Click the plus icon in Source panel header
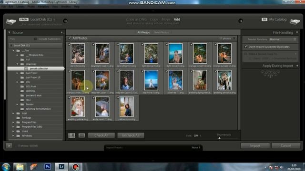Screen dimensions: 305x171 [62, 33]
